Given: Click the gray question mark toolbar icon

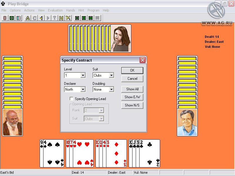Looking at the screenshot, I should click(x=55, y=18).
